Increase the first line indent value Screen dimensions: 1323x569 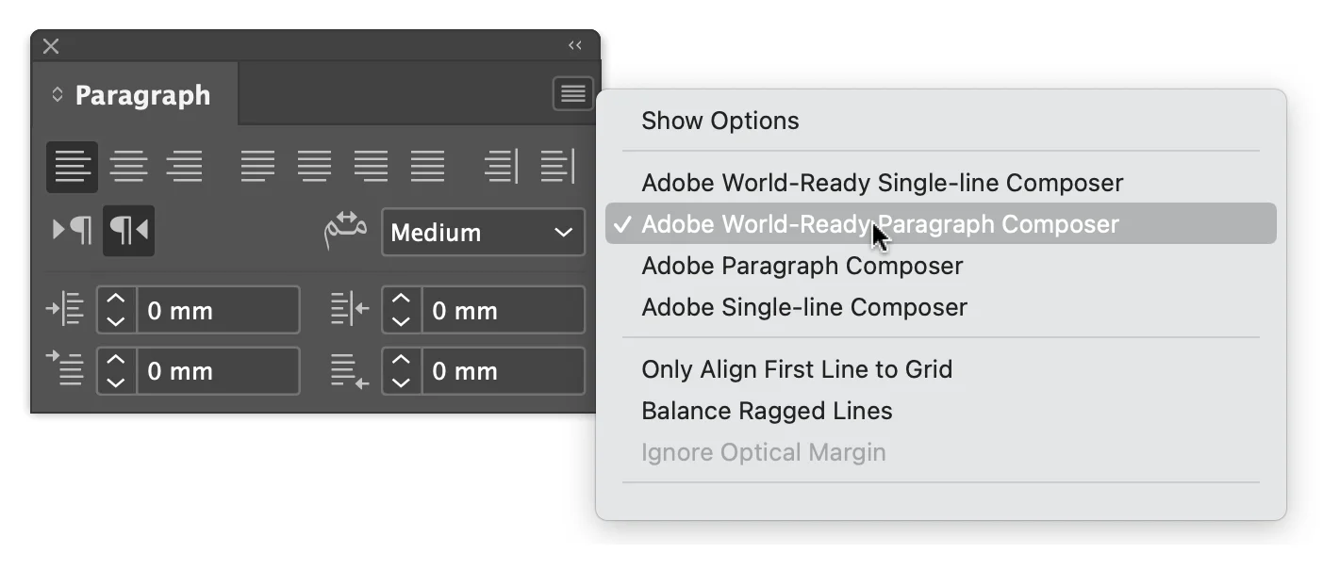coord(115,360)
